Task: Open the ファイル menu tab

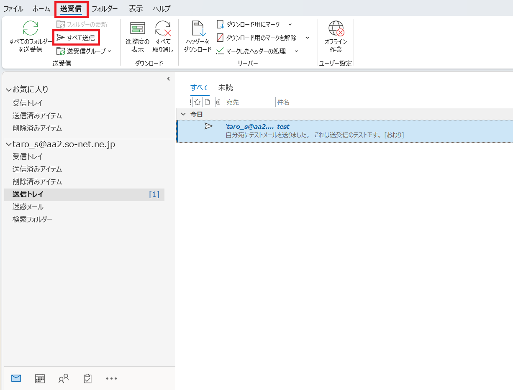Action: point(13,8)
